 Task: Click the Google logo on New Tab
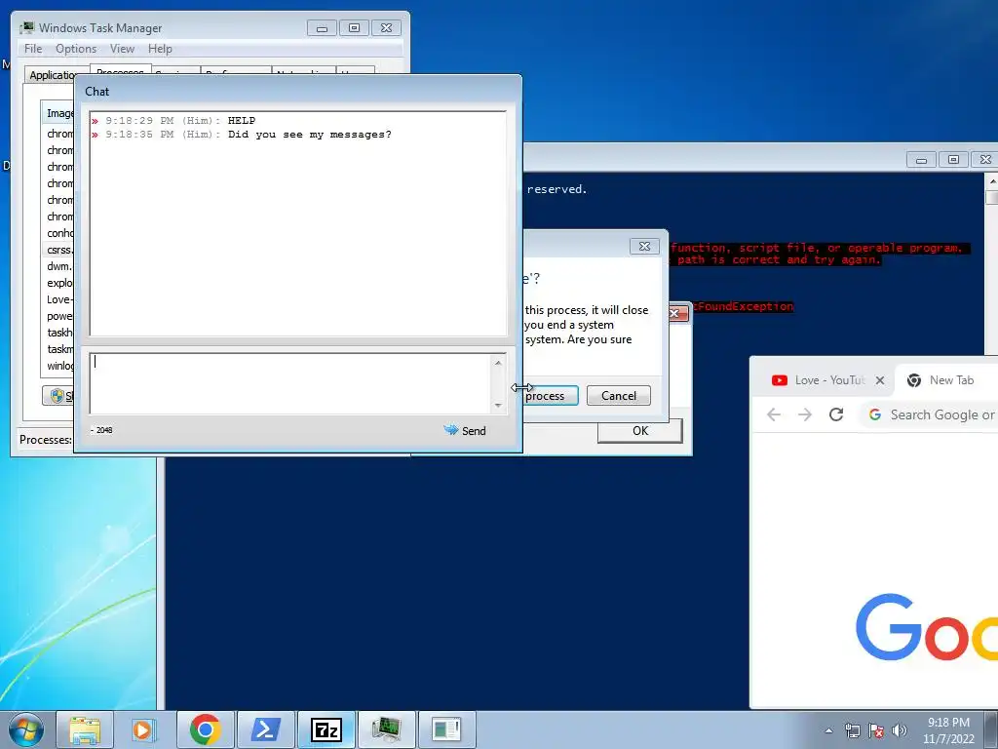[927, 627]
